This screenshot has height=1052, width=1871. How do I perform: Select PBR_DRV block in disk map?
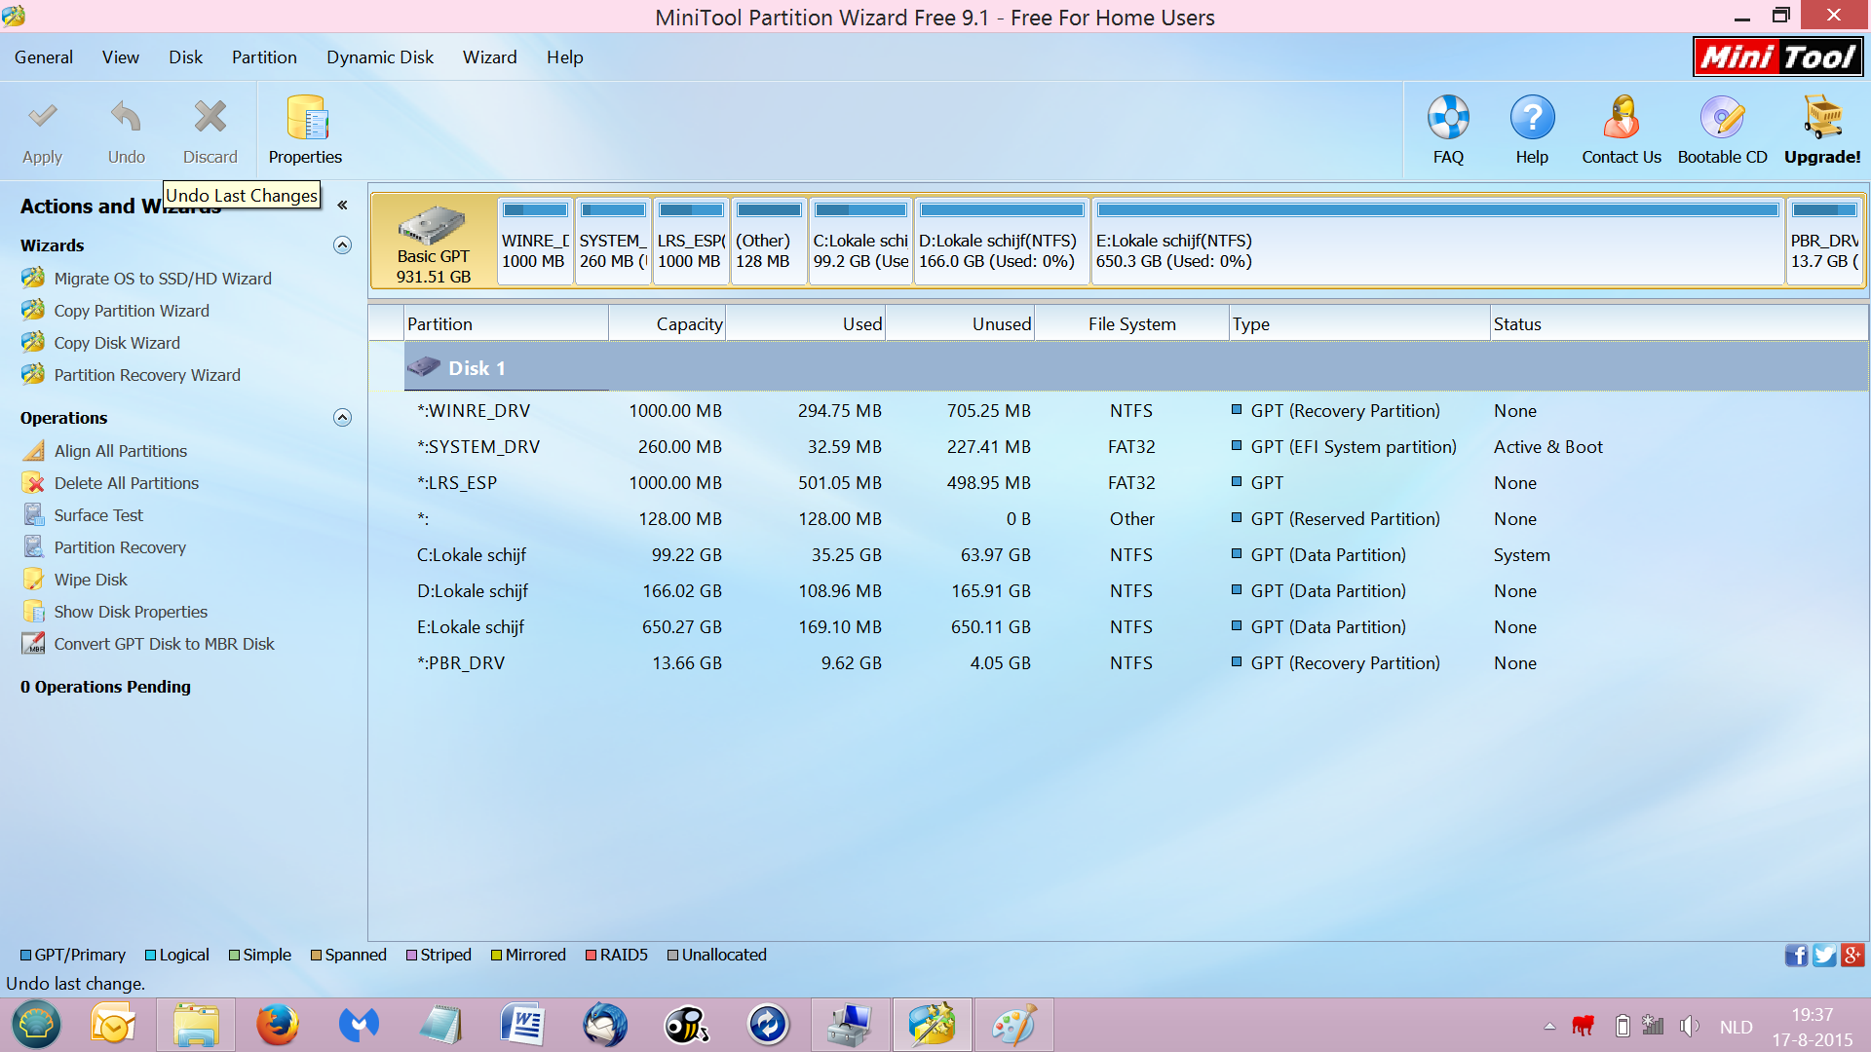[1824, 241]
